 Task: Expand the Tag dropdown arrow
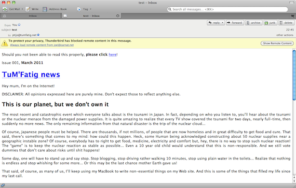coord(91,9)
